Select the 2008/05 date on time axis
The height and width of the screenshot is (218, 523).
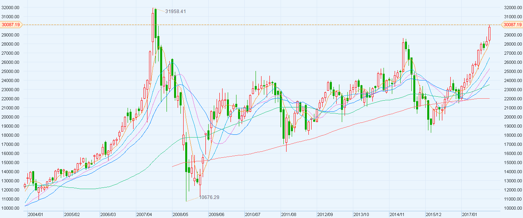coord(181,214)
